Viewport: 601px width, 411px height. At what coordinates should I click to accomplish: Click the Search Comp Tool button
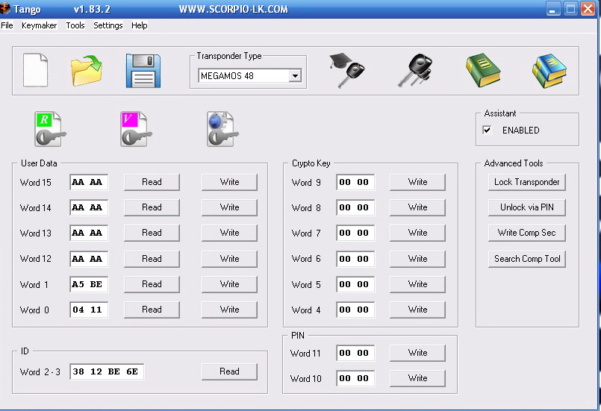point(527,259)
